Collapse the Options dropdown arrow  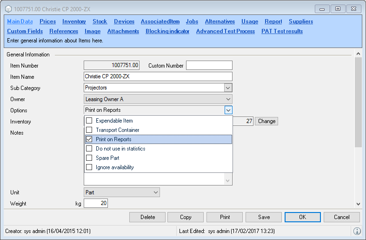(x=228, y=110)
